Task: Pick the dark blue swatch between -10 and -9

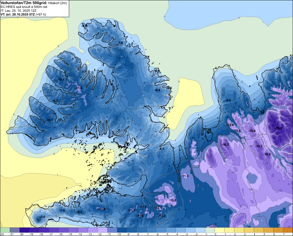Action: (x=122, y=230)
